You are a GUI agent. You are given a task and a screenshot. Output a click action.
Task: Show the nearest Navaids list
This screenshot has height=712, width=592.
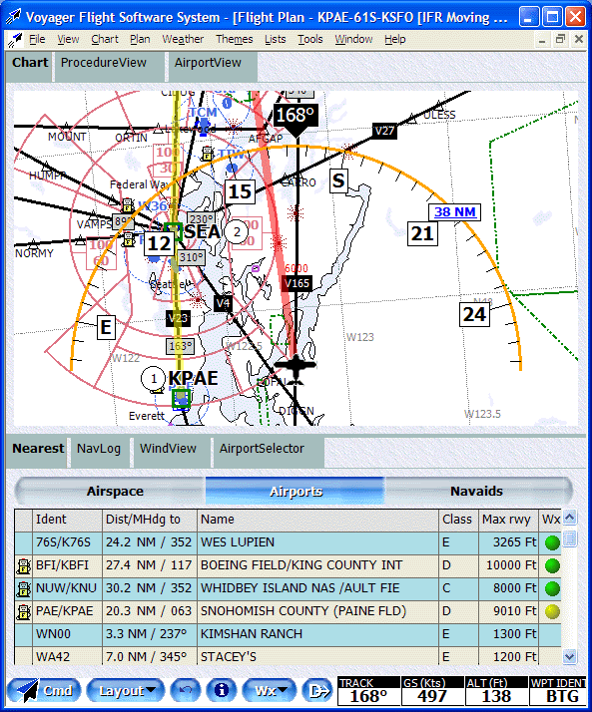[x=476, y=491]
